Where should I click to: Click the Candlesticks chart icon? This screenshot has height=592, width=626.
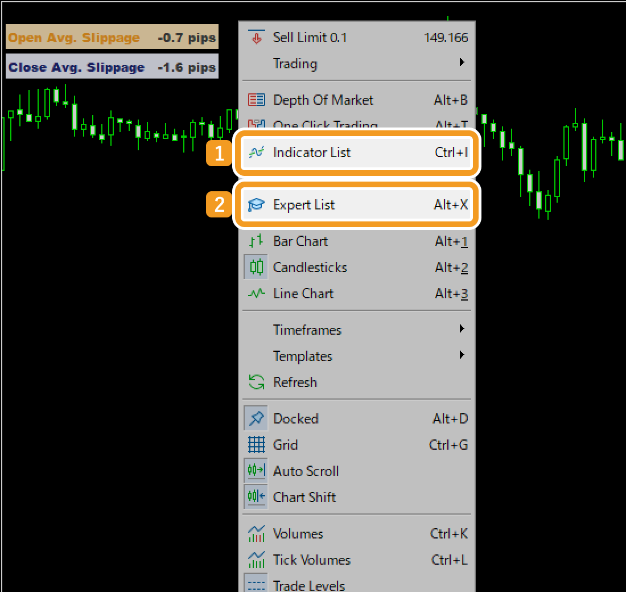256,267
